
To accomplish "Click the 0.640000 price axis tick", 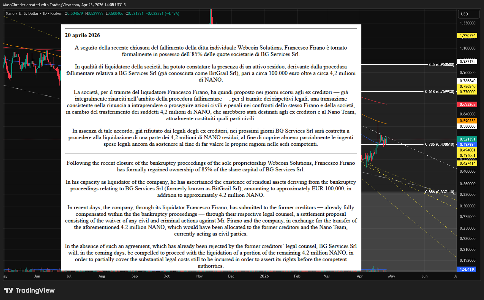I will tap(468, 114).
